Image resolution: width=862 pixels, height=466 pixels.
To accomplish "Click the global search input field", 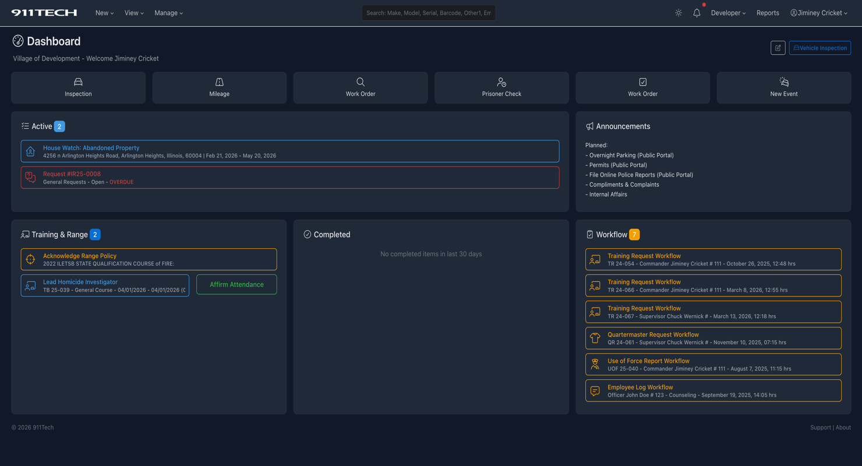I will pyautogui.click(x=428, y=13).
